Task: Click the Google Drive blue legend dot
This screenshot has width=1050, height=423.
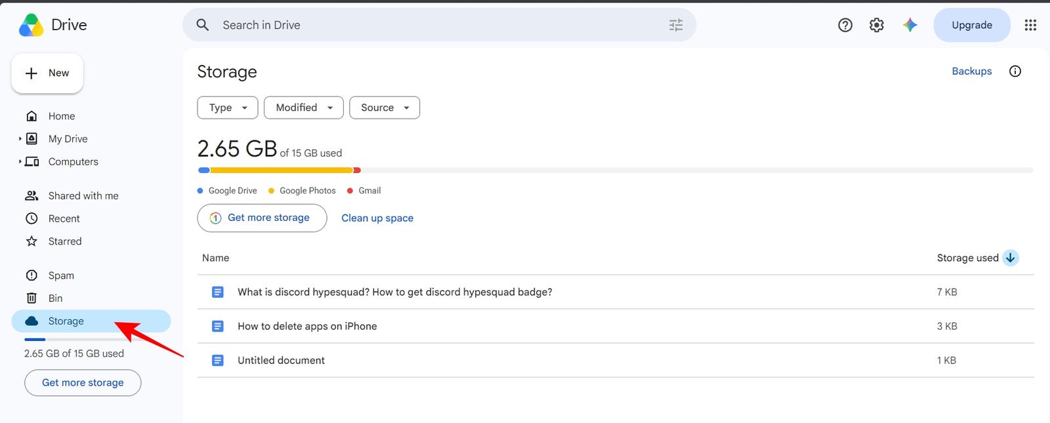Action: pyautogui.click(x=200, y=191)
